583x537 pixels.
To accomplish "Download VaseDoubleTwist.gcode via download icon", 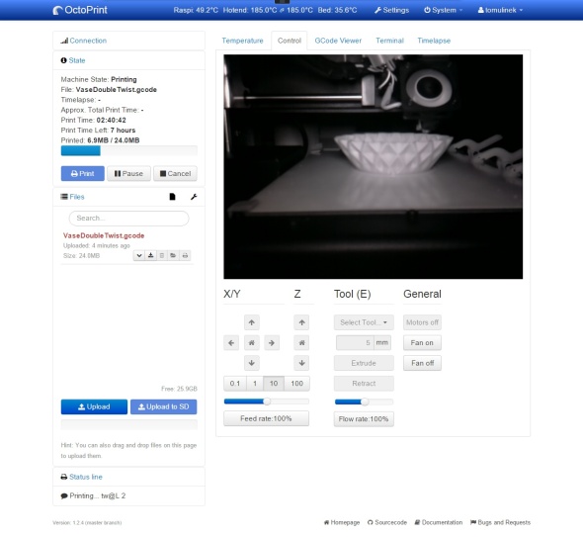I will point(150,256).
